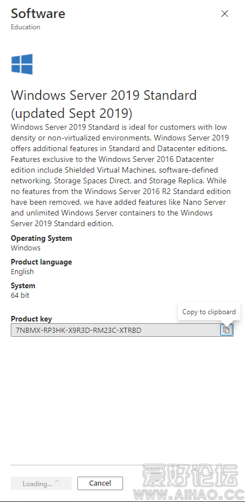Copy the product key to clipboard
The width and height of the screenshot is (245, 502).
[226, 330]
